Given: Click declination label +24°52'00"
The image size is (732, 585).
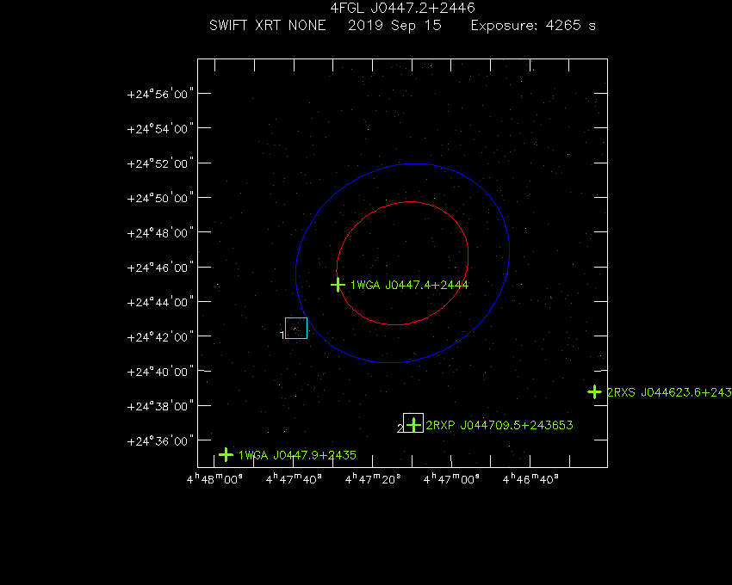Looking at the screenshot, I should tap(160, 163).
